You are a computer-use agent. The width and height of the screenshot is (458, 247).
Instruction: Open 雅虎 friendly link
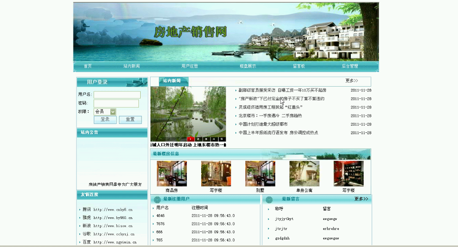coord(107,218)
